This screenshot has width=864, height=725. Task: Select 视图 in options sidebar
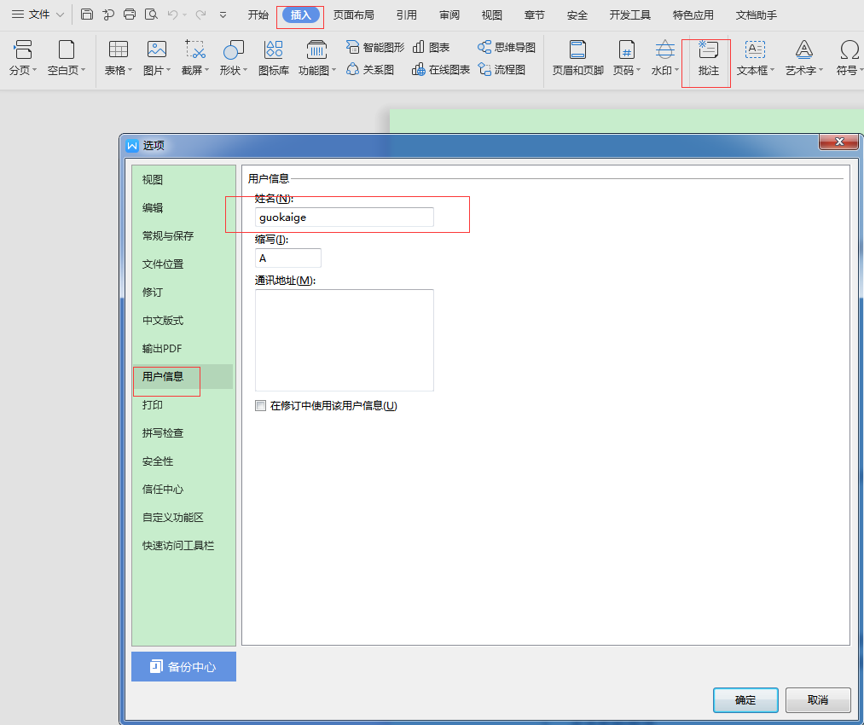[x=153, y=180]
